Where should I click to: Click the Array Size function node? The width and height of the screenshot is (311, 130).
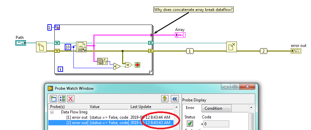pyautogui.click(x=102, y=62)
